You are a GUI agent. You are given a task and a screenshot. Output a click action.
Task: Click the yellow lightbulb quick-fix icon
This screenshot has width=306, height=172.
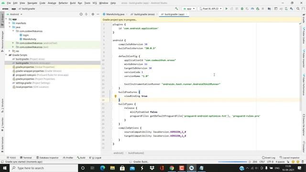coord(116,96)
